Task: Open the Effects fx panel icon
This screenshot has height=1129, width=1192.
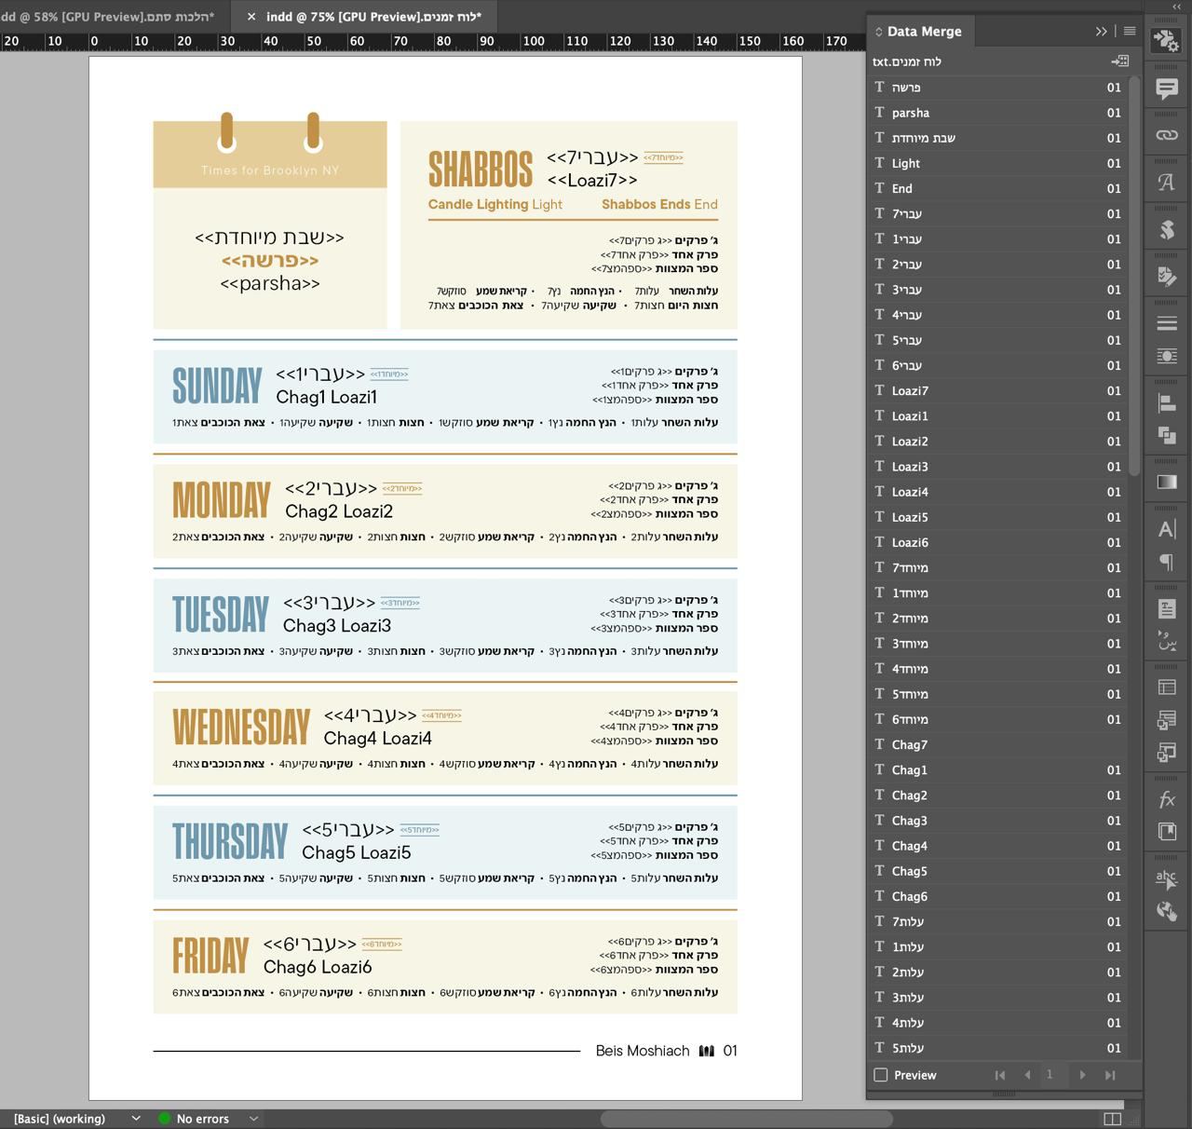Action: coord(1166,799)
